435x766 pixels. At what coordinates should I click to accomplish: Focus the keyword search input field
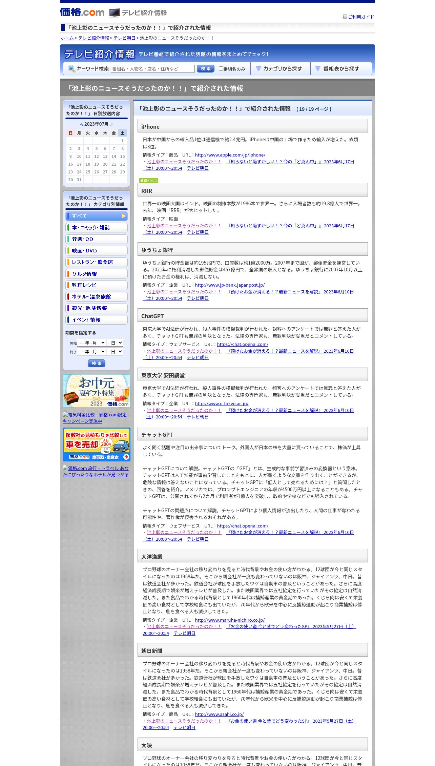[x=153, y=69]
